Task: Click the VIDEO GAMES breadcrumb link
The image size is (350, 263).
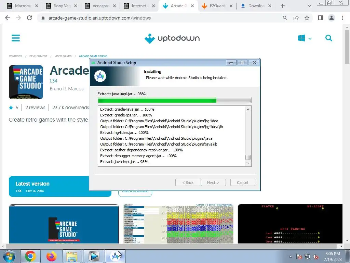Action: click(x=63, y=56)
